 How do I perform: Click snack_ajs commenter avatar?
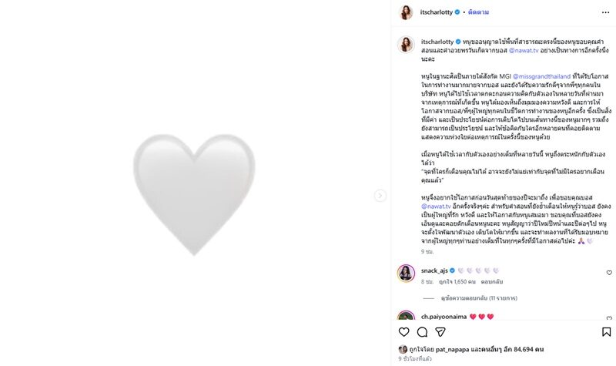406,273
